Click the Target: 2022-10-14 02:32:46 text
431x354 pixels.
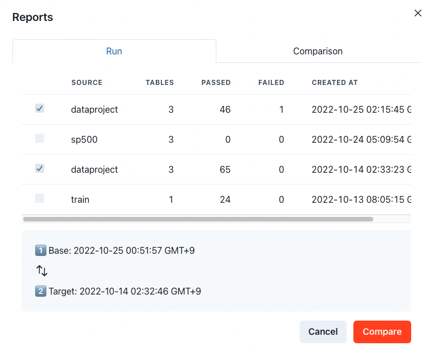125,291
